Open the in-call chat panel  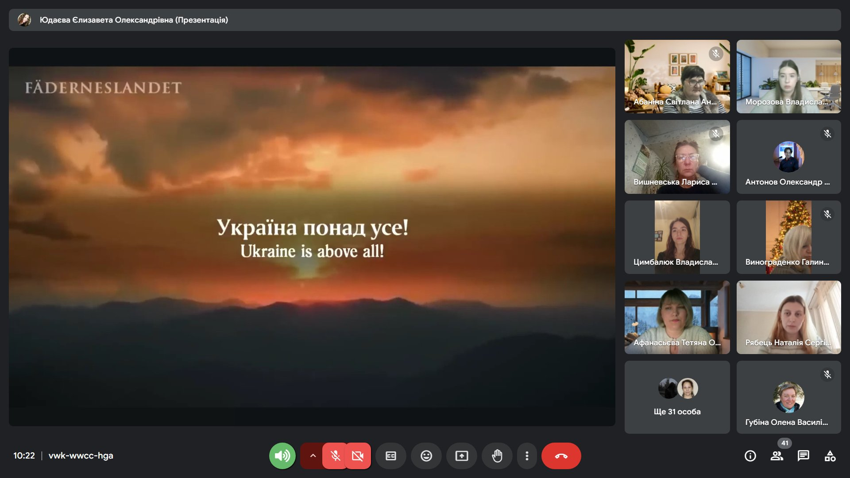pos(804,455)
